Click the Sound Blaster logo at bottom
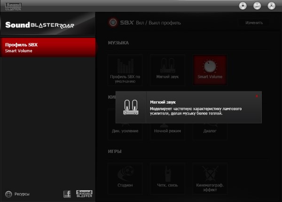Image resolution: width=282 pixels, height=202 pixels. (84, 194)
